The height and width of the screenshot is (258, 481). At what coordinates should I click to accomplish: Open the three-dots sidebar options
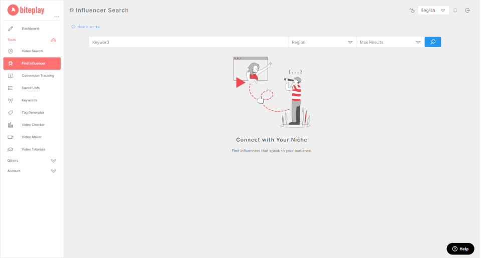pyautogui.click(x=57, y=17)
